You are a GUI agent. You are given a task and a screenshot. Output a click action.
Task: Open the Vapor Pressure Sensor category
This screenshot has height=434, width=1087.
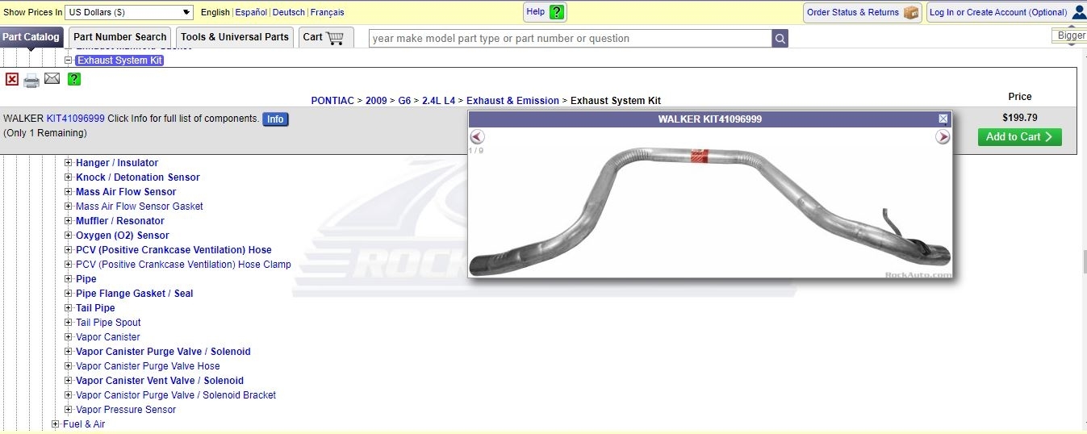[x=126, y=410]
